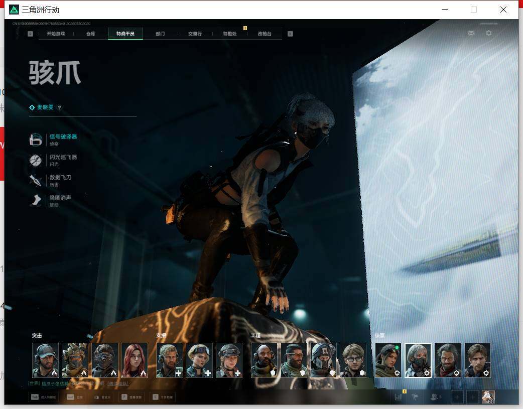Select the bald headset operator under 工程
Image resolution: width=523 pixels, height=409 pixels.
click(x=264, y=360)
